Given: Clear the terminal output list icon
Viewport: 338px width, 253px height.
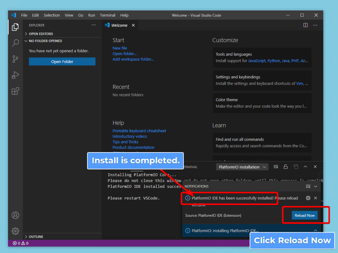Looking at the screenshot, I should (x=276, y=167).
